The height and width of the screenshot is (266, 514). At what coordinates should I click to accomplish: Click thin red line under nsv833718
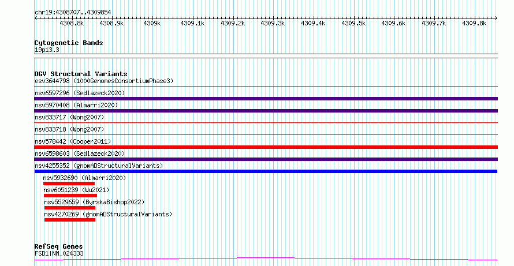coord(266,134)
